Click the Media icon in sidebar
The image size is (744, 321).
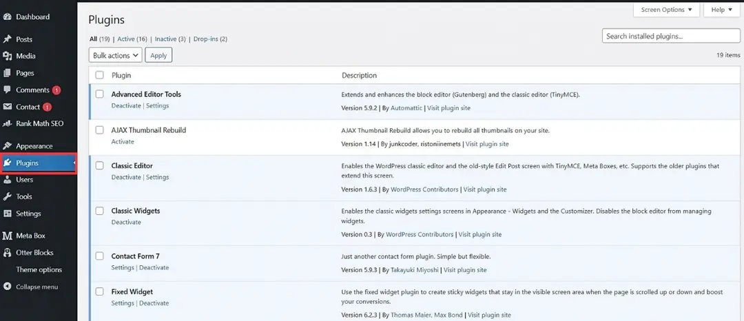click(7, 56)
